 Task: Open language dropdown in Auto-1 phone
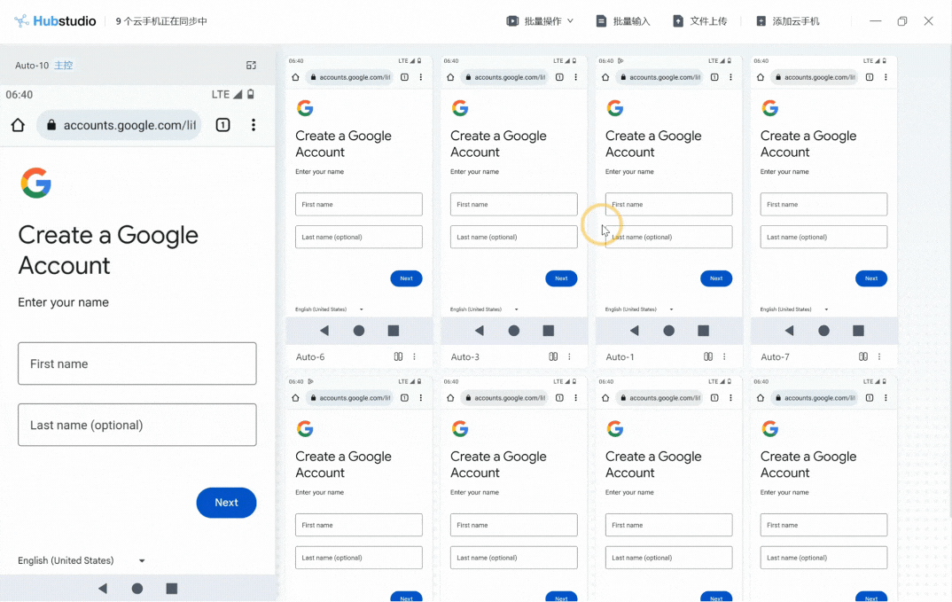[639, 309]
